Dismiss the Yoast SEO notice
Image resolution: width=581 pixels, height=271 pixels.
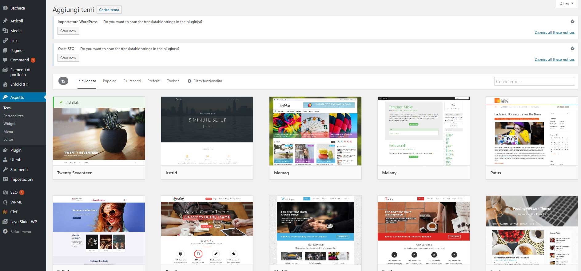pos(572,48)
